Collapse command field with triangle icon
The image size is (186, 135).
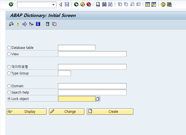[61, 5]
